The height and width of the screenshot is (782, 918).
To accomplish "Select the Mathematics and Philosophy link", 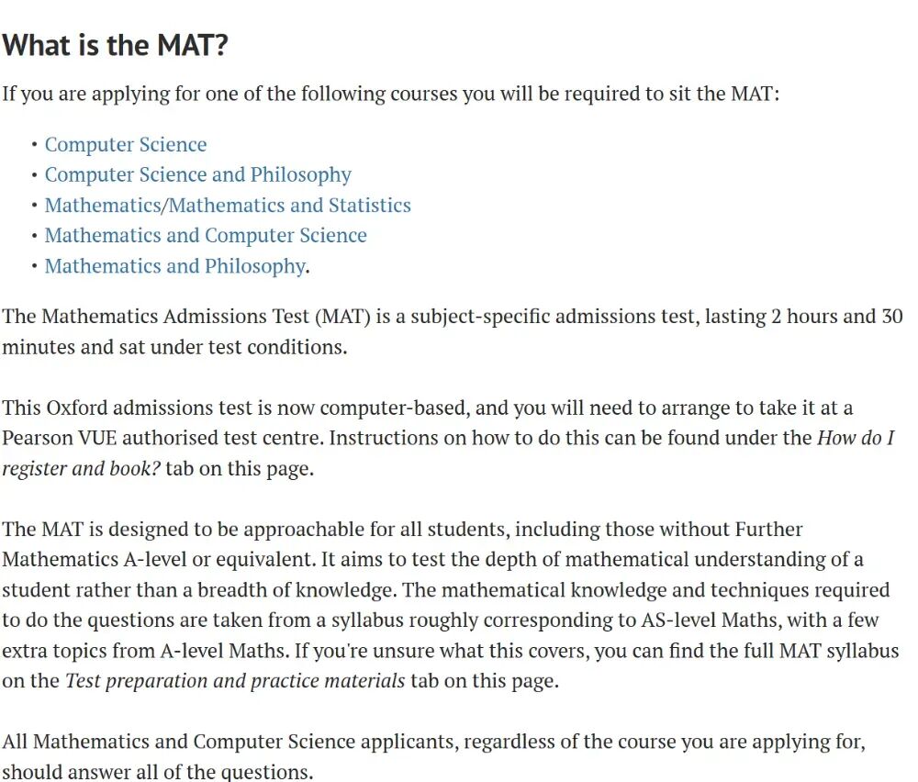I will [x=174, y=266].
